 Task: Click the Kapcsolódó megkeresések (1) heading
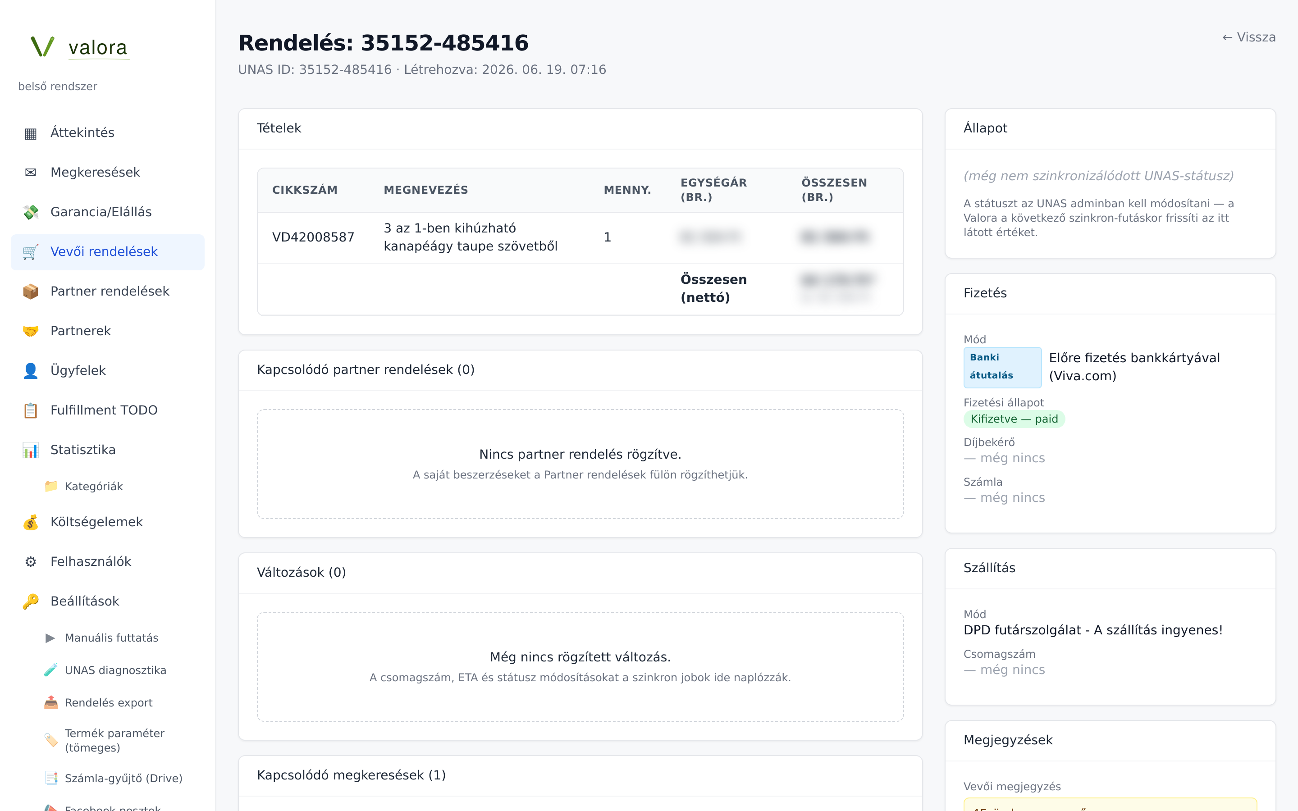(x=352, y=775)
